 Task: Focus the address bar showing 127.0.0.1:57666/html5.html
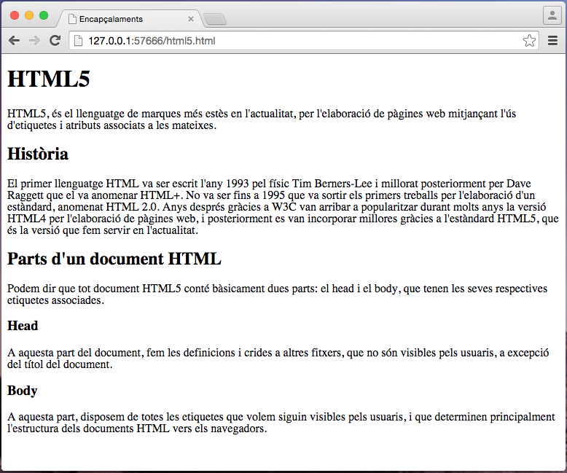click(292, 41)
